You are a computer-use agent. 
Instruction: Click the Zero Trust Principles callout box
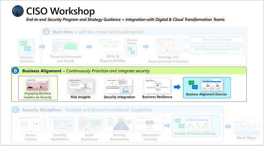click(x=217, y=41)
